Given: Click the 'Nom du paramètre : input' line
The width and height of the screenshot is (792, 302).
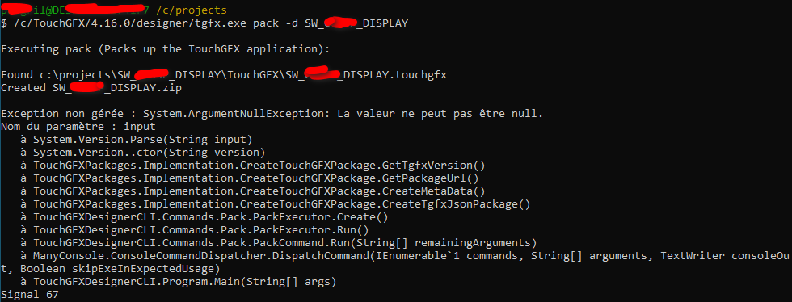Looking at the screenshot, I should (78, 127).
